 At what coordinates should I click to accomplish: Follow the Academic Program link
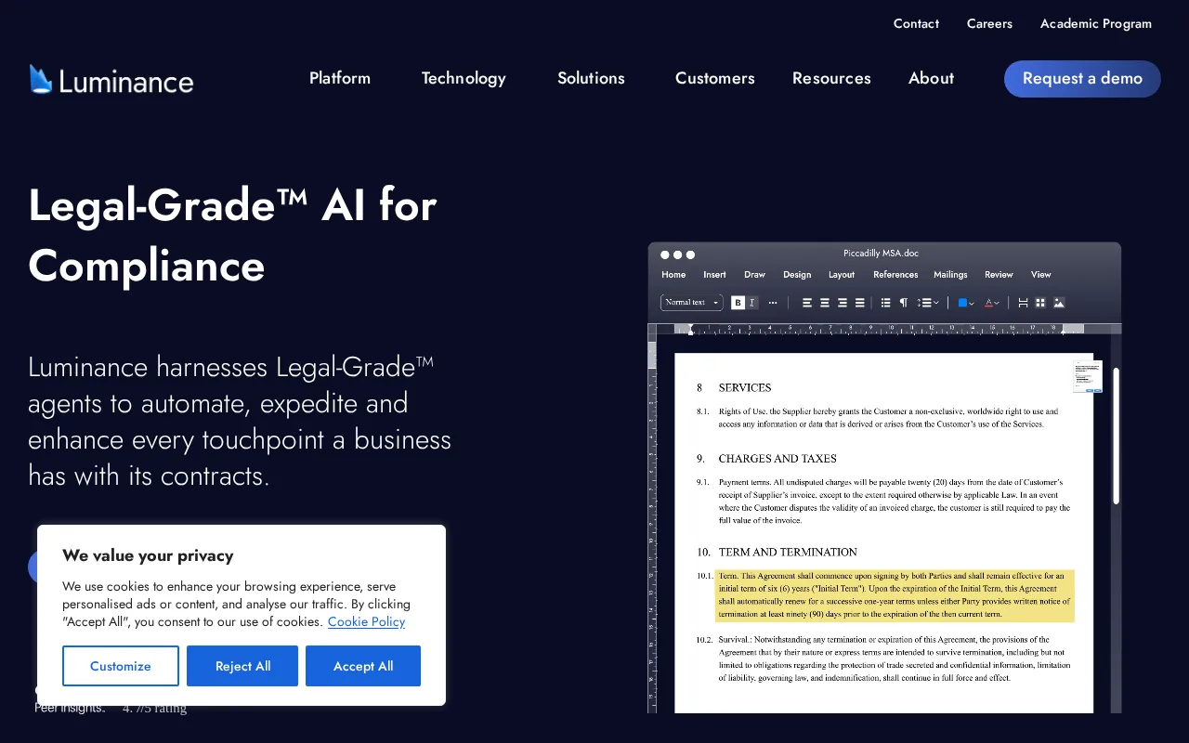(1096, 24)
